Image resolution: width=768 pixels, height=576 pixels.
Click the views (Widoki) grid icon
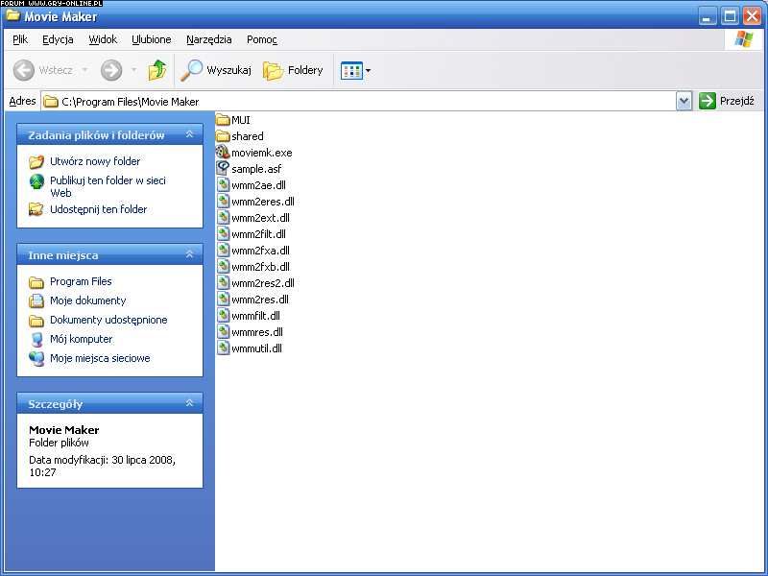coord(351,70)
